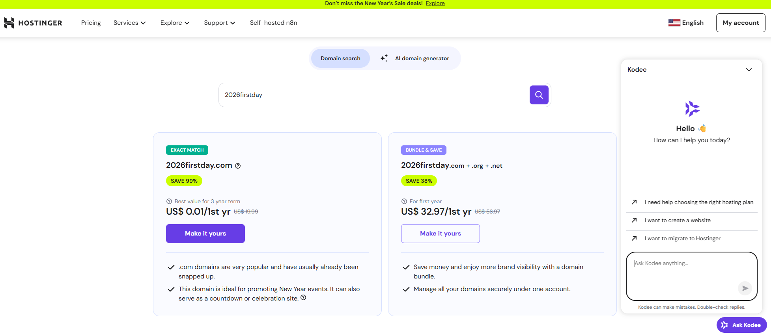Click the help icon beside Best value for 3 year term
771x334 pixels.
169,201
